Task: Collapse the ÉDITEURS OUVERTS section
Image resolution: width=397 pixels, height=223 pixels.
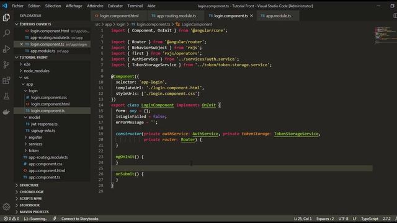Action: (x=35, y=24)
